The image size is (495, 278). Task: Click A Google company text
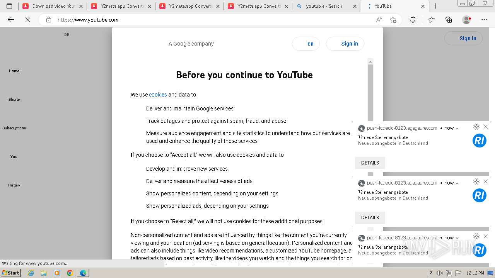(191, 44)
